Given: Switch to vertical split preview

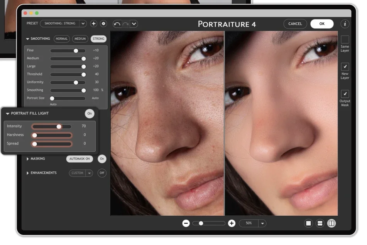Looking at the screenshot, I should 331,223.
